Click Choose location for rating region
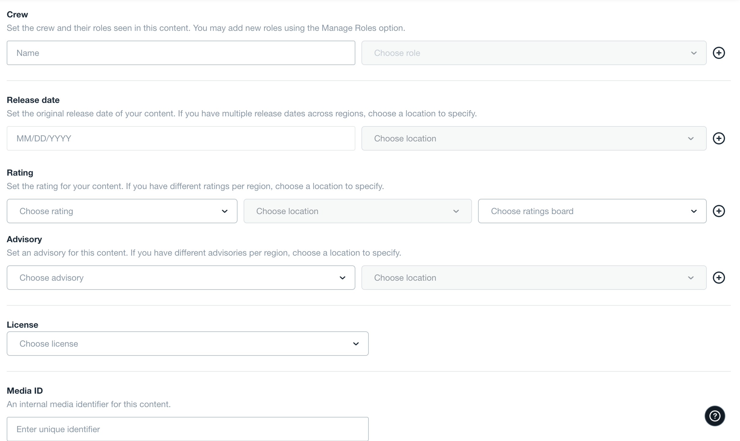The image size is (740, 441). [356, 211]
